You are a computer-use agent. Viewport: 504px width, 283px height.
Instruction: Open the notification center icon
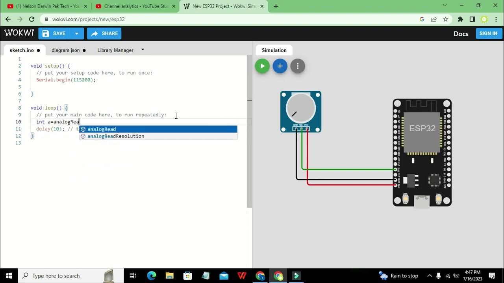(493, 276)
